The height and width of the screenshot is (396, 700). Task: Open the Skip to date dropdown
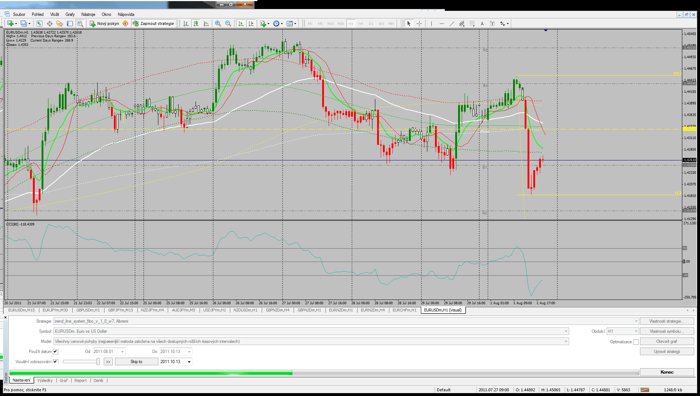pyautogui.click(x=189, y=362)
